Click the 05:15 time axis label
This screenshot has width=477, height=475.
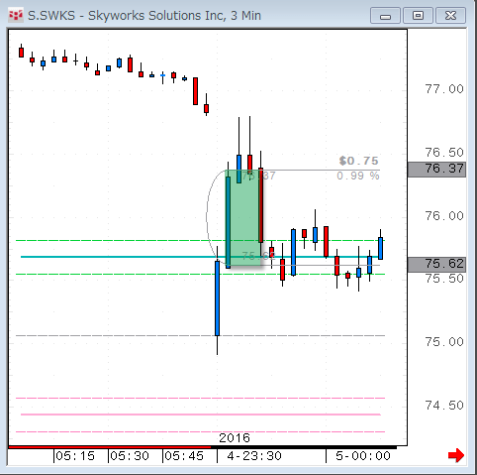point(75,456)
